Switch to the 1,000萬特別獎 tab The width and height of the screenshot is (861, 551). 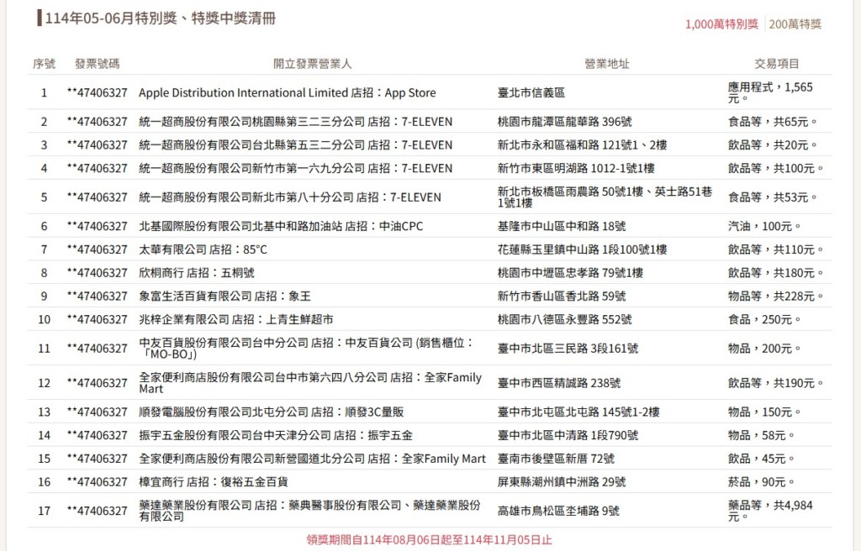pos(721,24)
